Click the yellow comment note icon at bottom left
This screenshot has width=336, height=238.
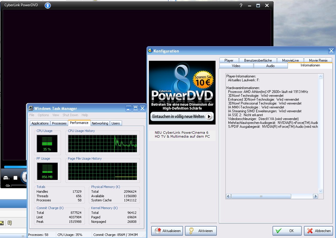coord(10,223)
